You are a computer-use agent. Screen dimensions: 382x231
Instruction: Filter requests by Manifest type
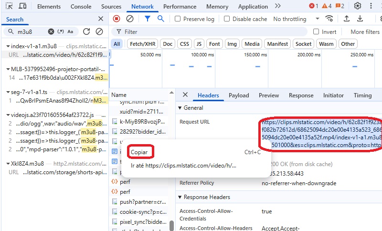click(277, 44)
